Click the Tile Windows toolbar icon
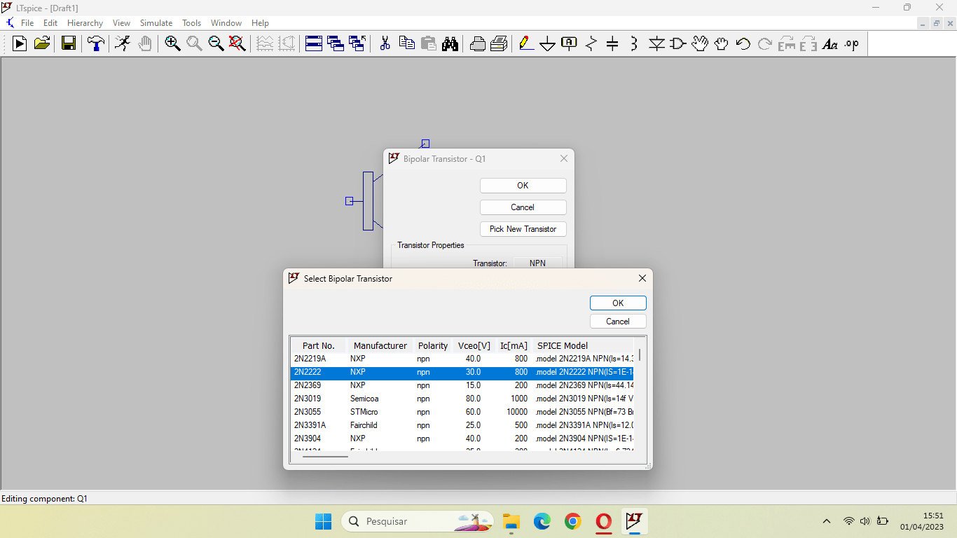Viewport: 957px width, 538px height. point(314,44)
